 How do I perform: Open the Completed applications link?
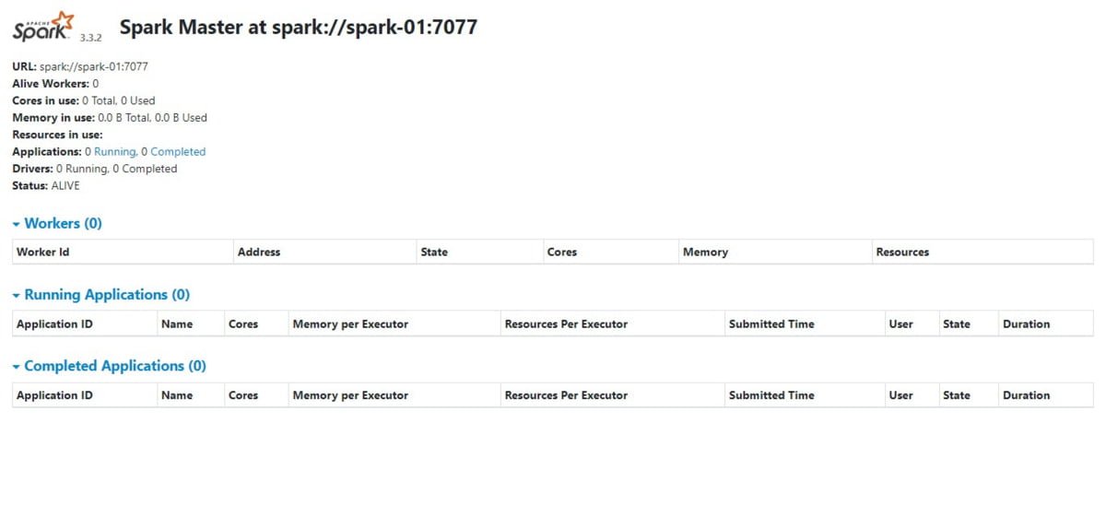coord(178,152)
